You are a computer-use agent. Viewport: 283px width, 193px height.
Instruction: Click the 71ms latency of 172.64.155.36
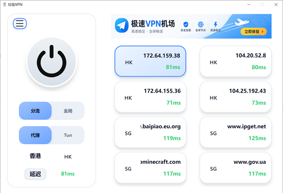(x=174, y=103)
